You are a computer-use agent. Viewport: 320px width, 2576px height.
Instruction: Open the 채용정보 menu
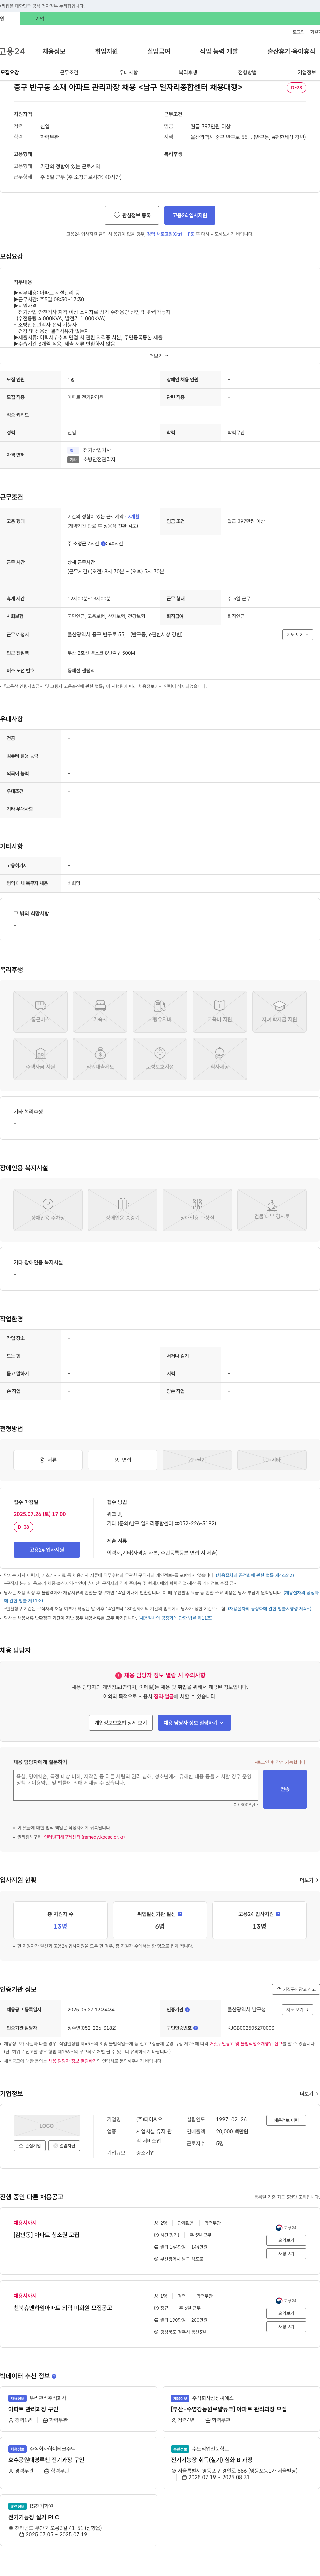click(x=54, y=51)
